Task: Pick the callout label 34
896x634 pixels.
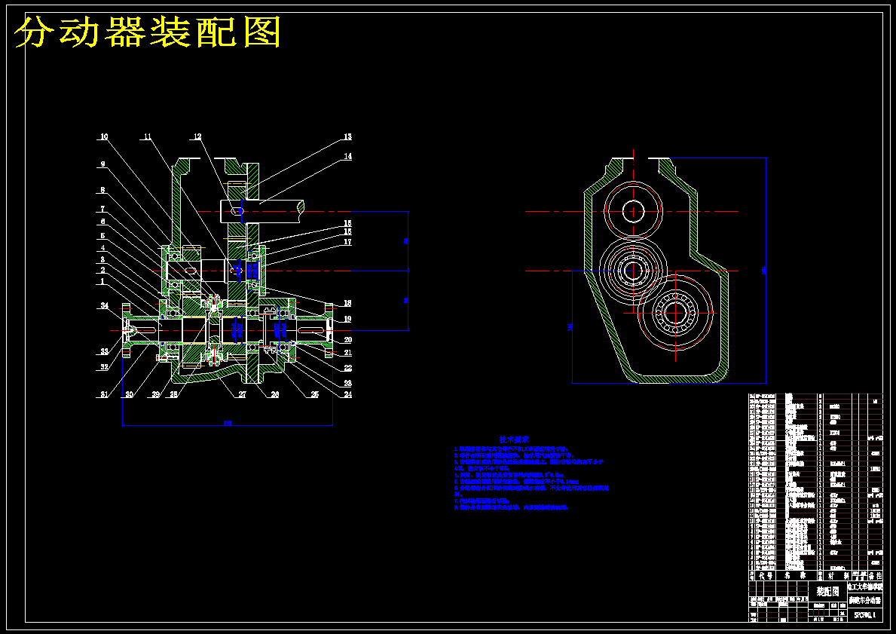Action: 105,306
